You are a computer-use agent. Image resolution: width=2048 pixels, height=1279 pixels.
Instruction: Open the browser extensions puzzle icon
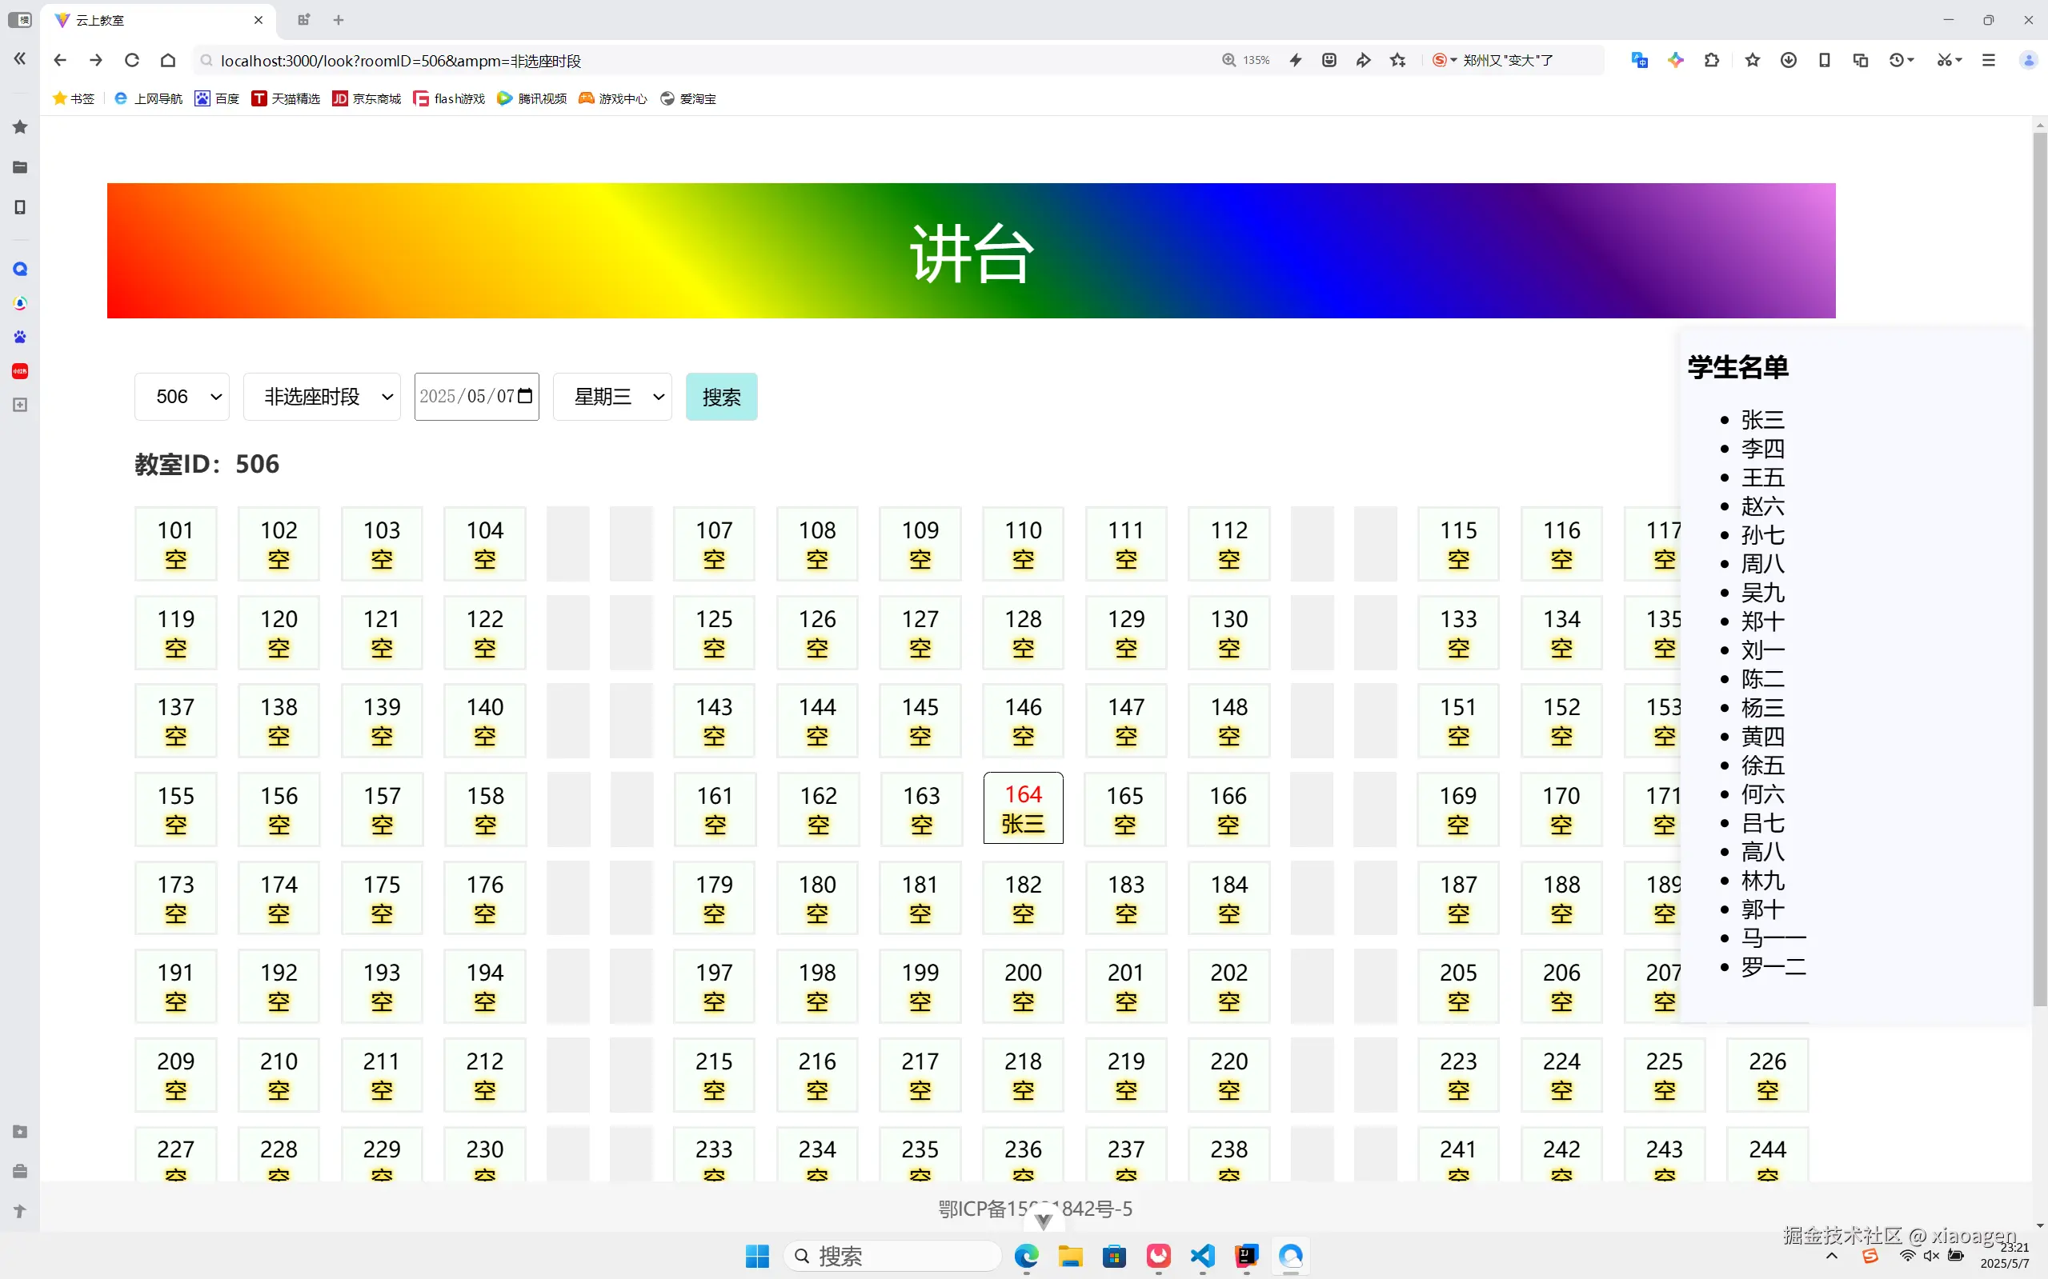point(1712,60)
